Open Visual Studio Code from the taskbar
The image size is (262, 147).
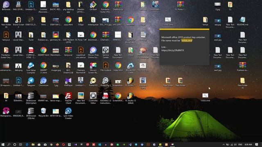[130, 144]
